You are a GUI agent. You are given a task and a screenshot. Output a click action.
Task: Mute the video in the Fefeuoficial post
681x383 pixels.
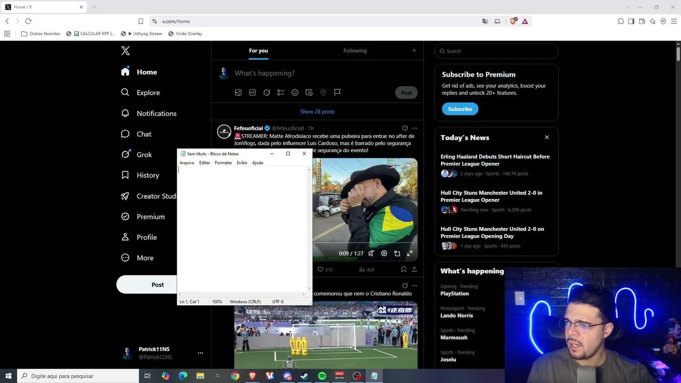[371, 254]
